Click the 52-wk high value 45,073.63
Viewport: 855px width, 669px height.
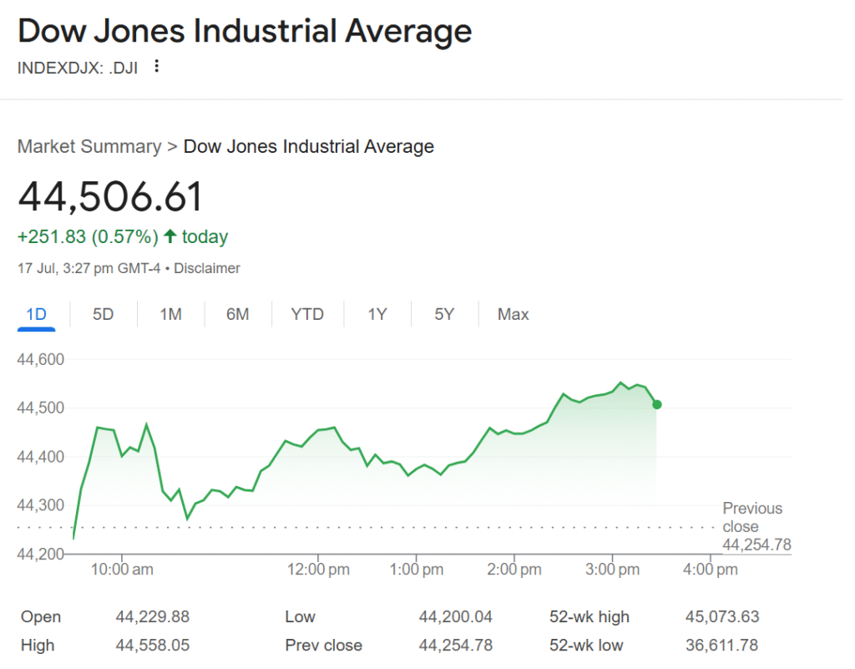click(722, 617)
